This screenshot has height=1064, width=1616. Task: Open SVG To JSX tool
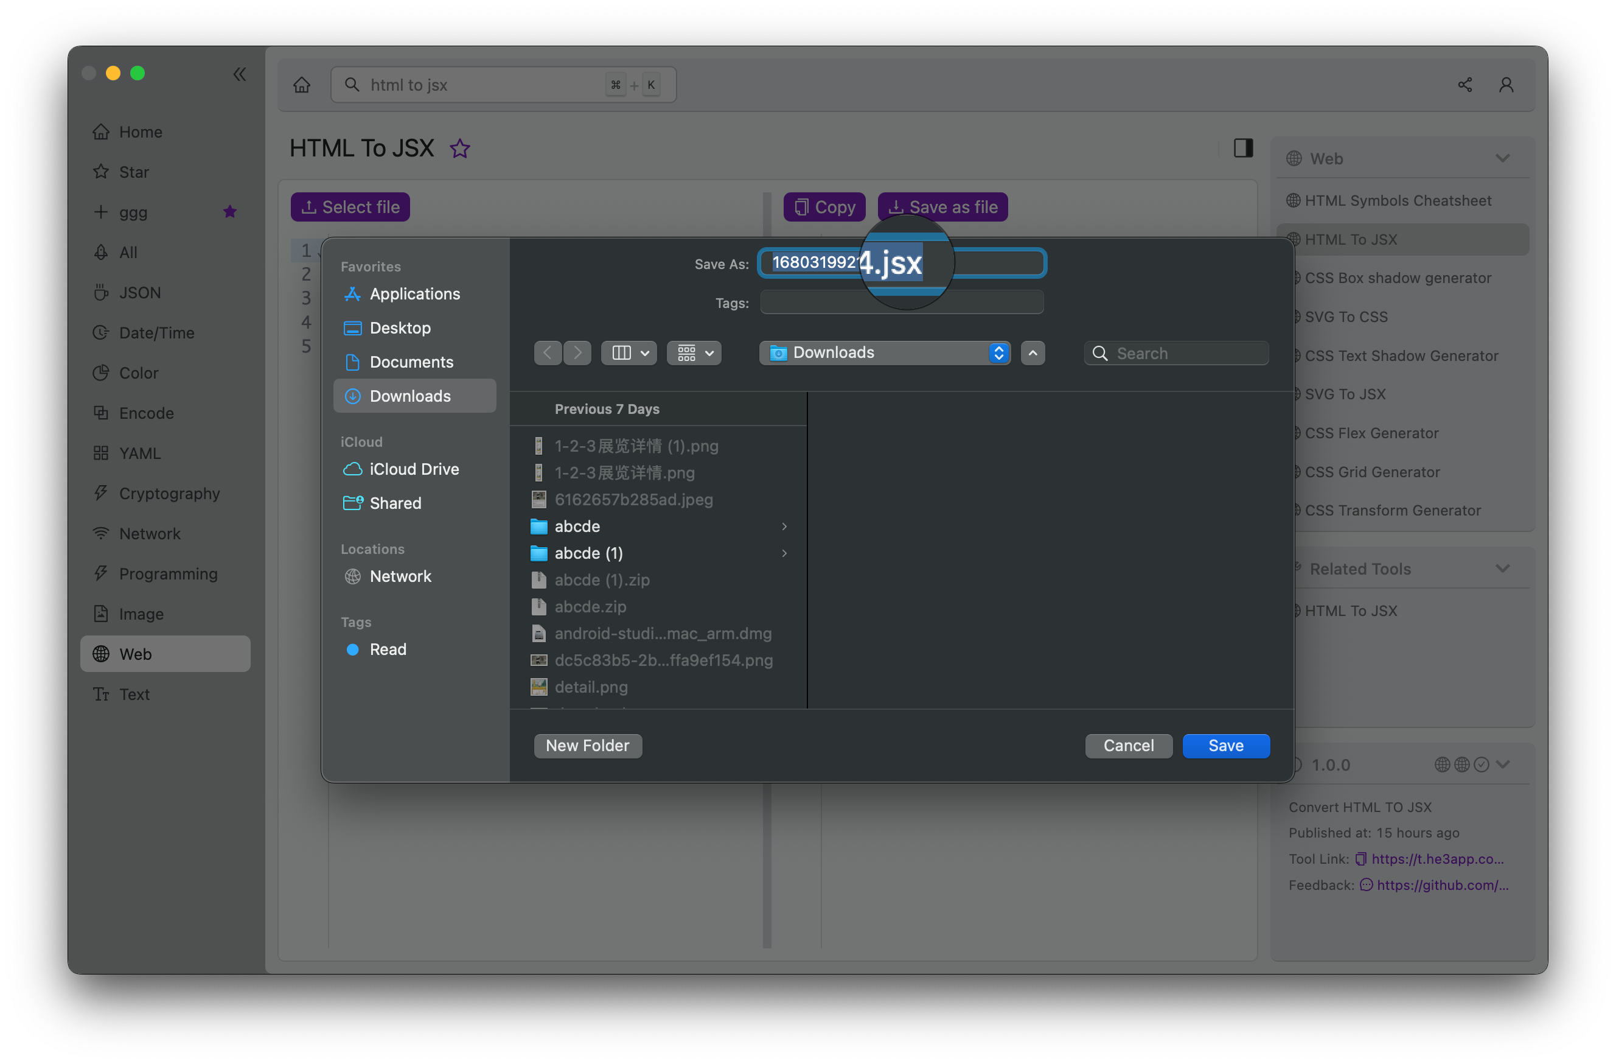coord(1345,394)
